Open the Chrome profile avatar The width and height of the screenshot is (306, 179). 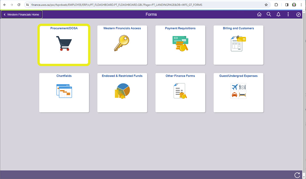pos(294,5)
